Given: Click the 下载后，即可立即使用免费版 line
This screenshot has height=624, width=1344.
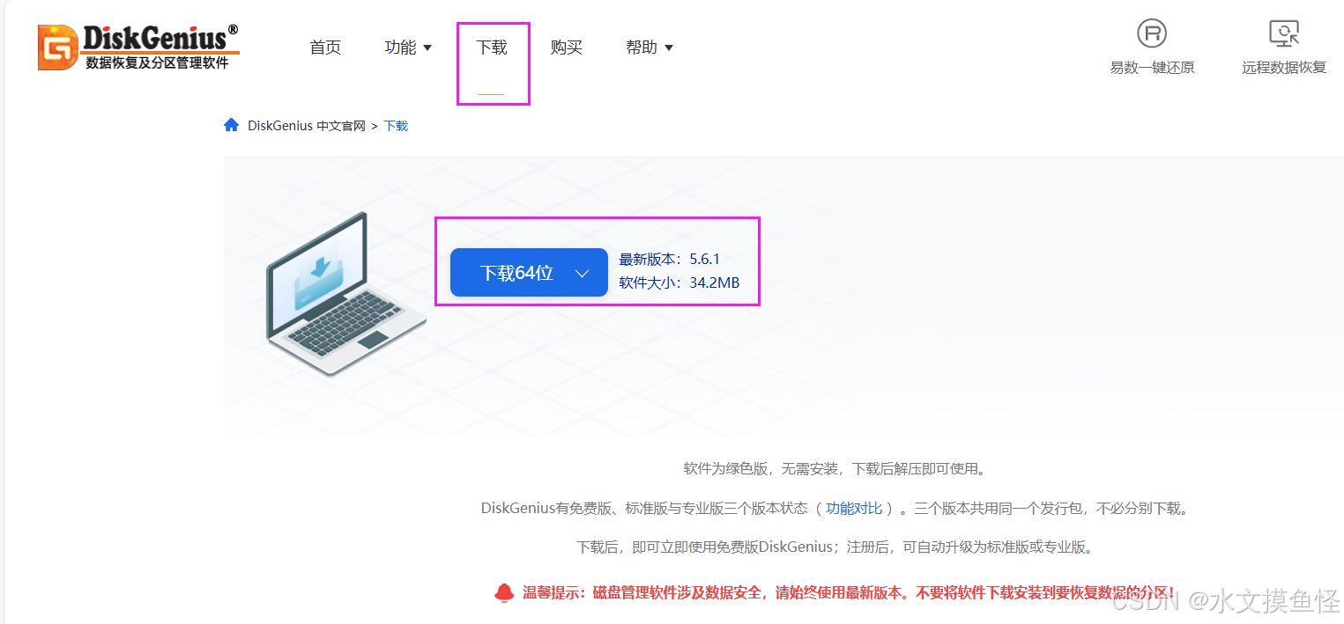Looking at the screenshot, I should pyautogui.click(x=837, y=547).
